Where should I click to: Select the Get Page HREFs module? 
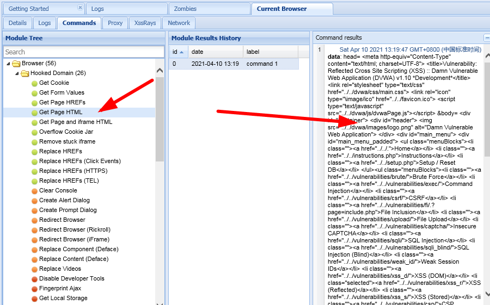pos(62,102)
